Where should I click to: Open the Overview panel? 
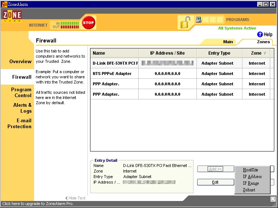click(x=20, y=61)
